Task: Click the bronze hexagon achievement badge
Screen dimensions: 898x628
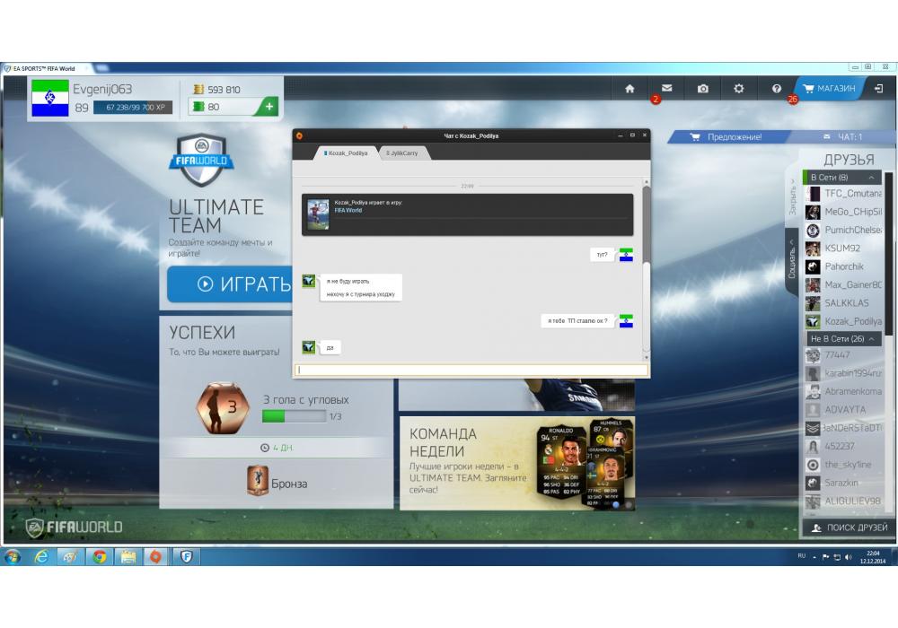Action: 222,407
